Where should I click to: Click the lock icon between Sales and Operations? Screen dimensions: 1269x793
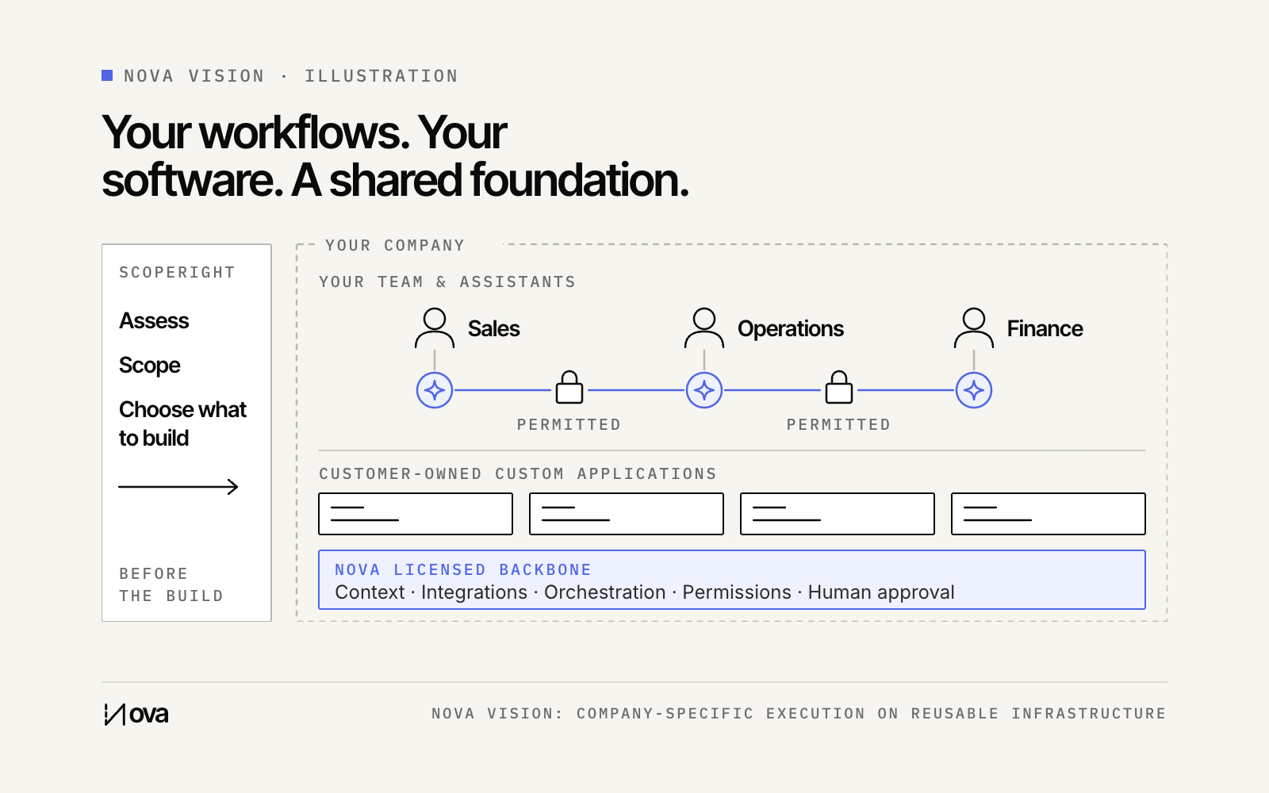pyautogui.click(x=569, y=387)
